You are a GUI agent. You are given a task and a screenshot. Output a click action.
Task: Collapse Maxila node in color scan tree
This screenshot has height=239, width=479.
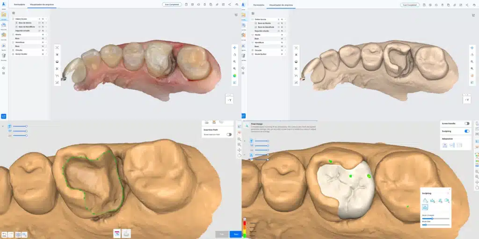click(x=13, y=35)
